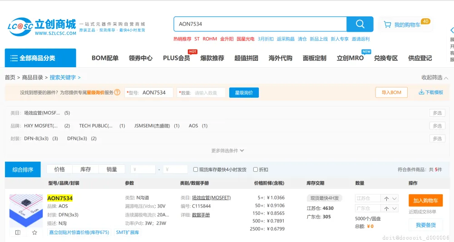Sort results by 销量
Image resolution: width=454 pixels, height=242 pixels.
click(x=112, y=169)
